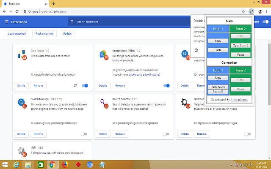The image size is (271, 169).
Task: Open Chrome's three-dot menu
Action: 267,11
